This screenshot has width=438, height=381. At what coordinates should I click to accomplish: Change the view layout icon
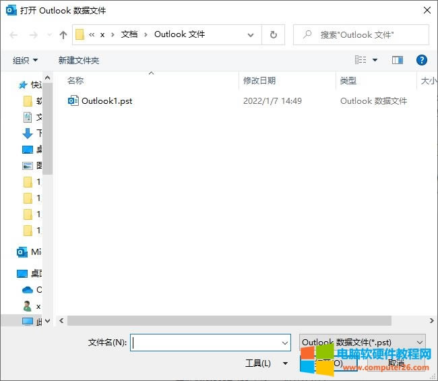pyautogui.click(x=361, y=60)
